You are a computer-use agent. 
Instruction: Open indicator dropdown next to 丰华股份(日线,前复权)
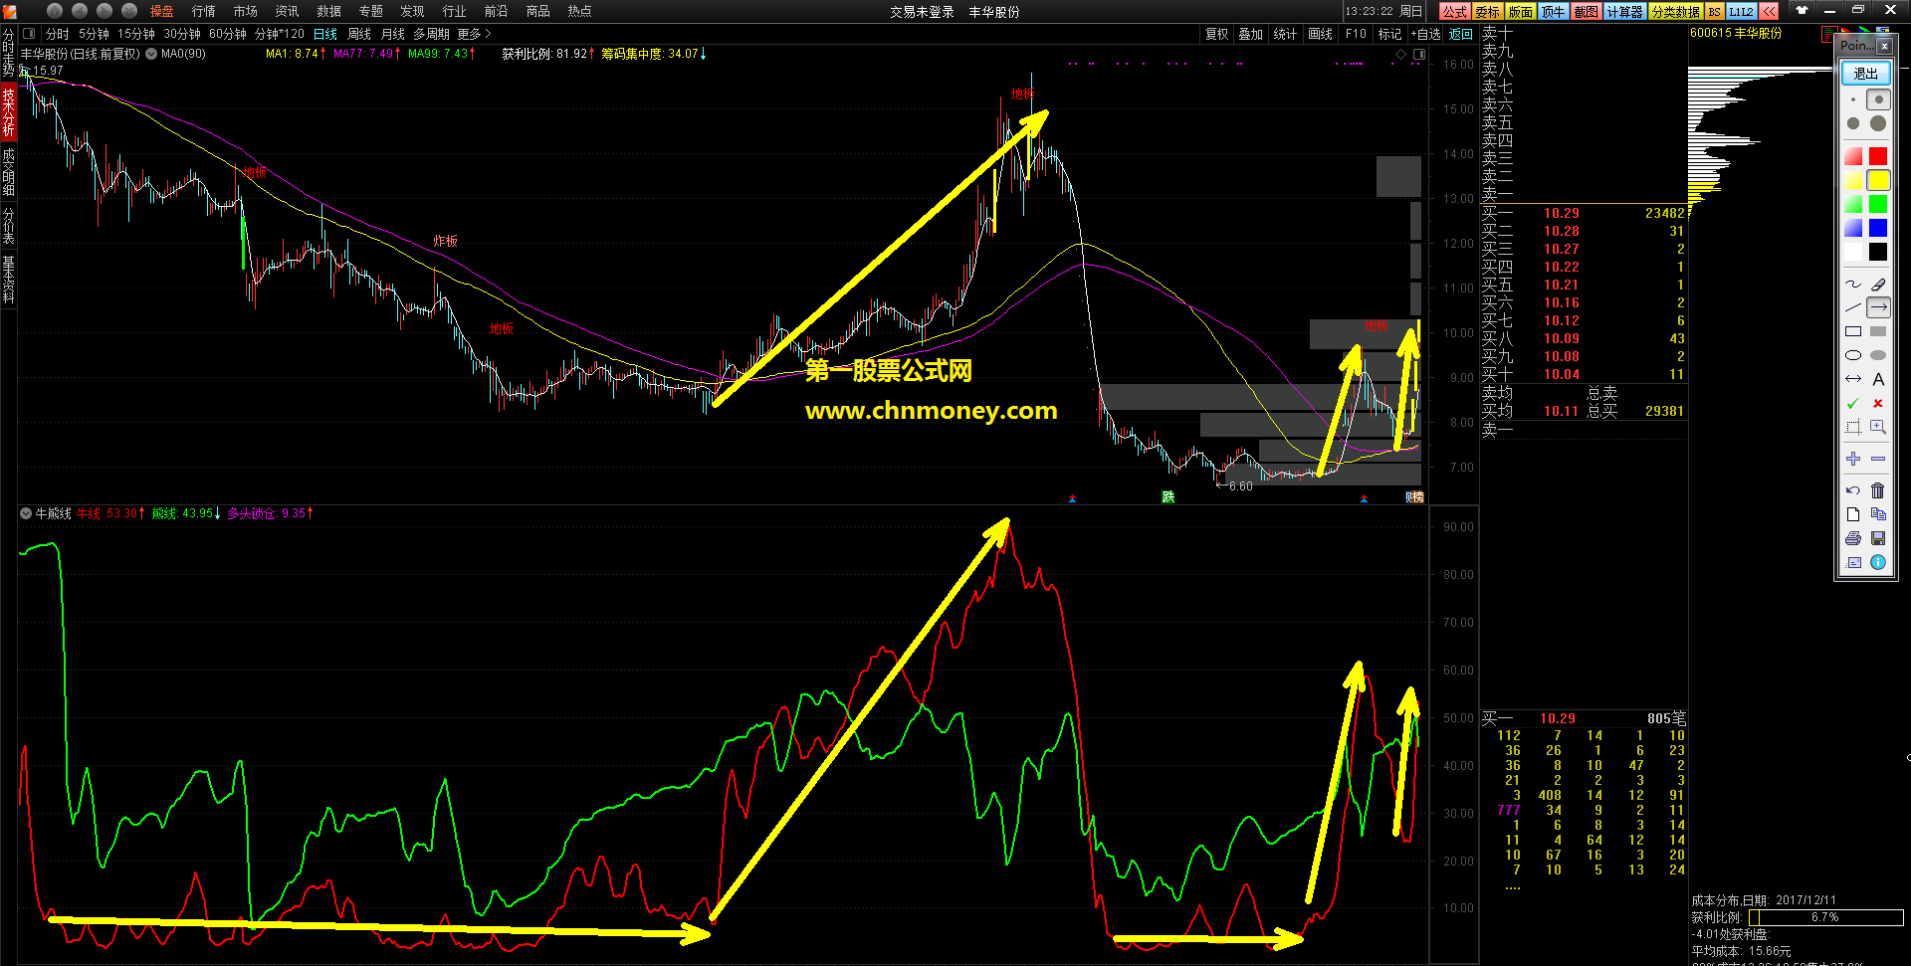tap(151, 54)
